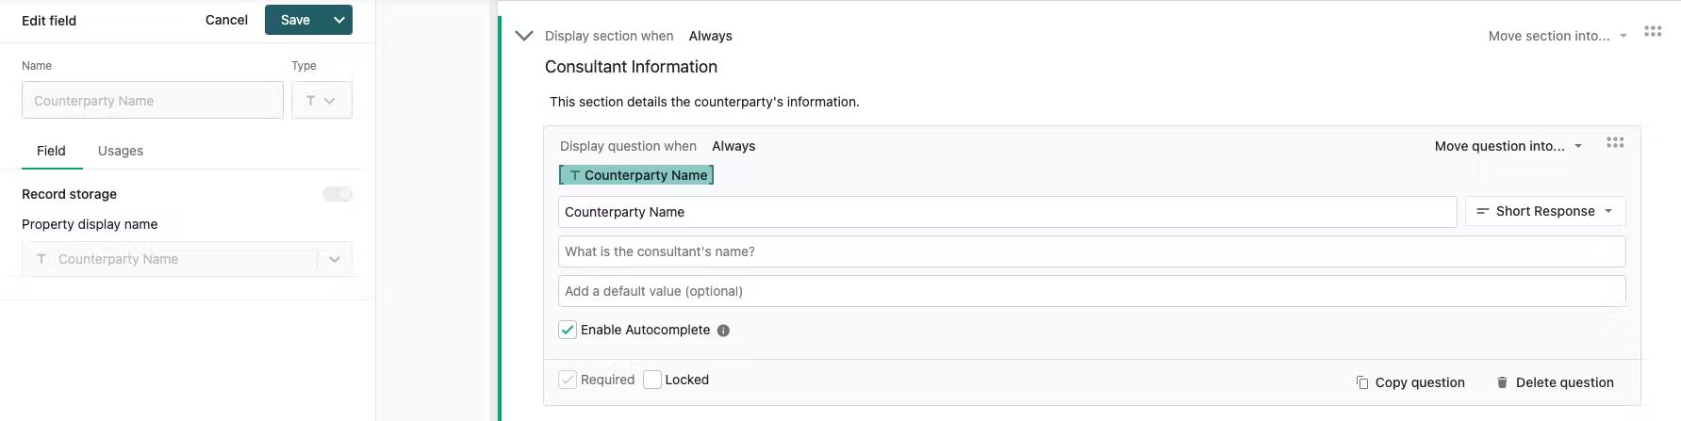Open the Save button dropdown arrow
Image resolution: width=1681 pixels, height=421 pixels.
click(339, 20)
